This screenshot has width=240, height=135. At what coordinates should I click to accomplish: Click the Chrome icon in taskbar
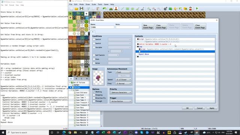[x=70, y=132]
